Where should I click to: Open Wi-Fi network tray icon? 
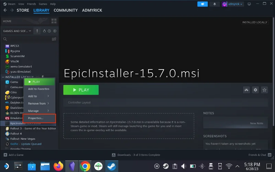tap(229, 166)
